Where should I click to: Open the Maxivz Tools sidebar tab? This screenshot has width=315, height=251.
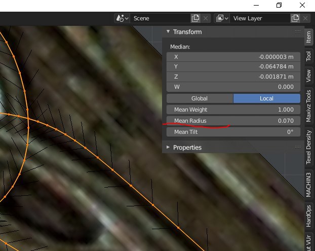pyautogui.click(x=309, y=106)
